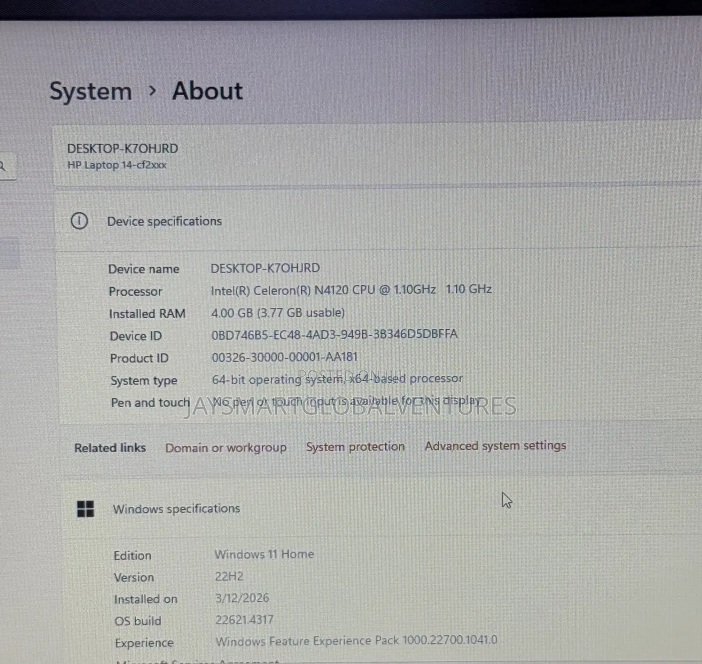Select Version value 22H2
The height and width of the screenshot is (664, 702).
click(x=229, y=576)
